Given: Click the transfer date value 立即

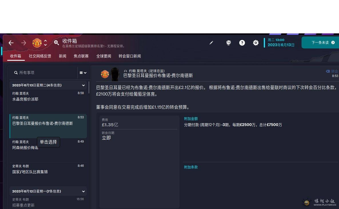Looking at the screenshot, I should (106, 138).
